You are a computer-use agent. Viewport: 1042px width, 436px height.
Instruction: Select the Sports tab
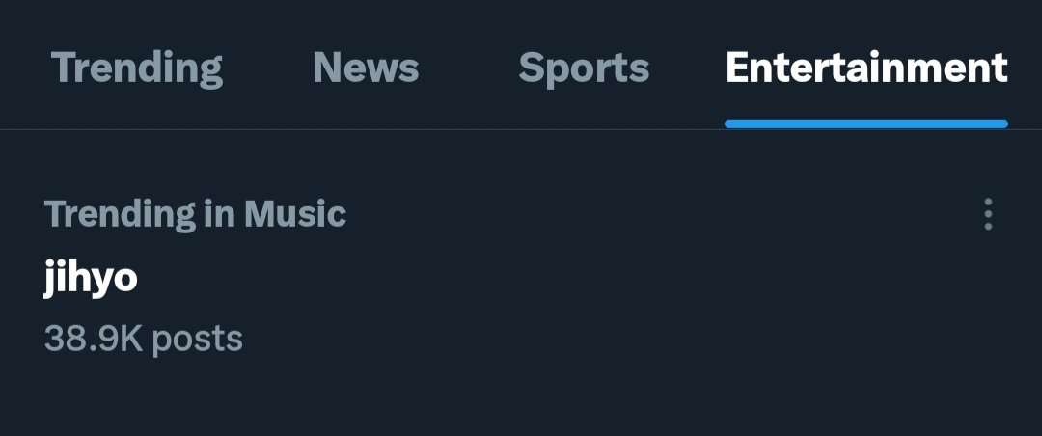(x=584, y=68)
